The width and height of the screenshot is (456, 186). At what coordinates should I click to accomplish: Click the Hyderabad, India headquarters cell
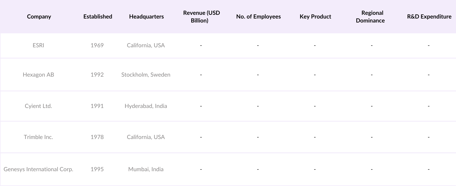(x=146, y=106)
